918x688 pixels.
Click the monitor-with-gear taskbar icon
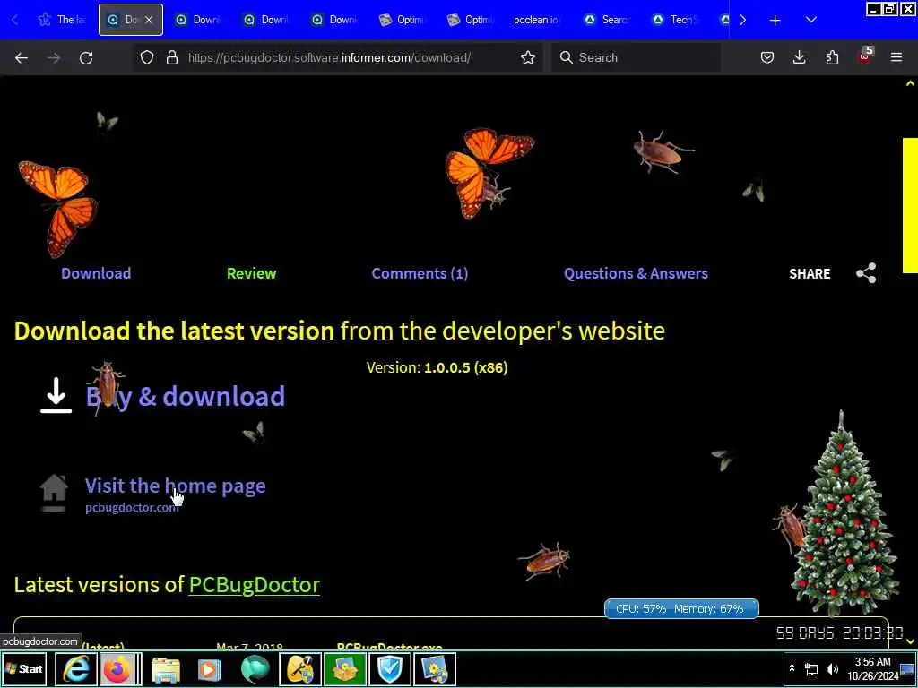tap(435, 668)
